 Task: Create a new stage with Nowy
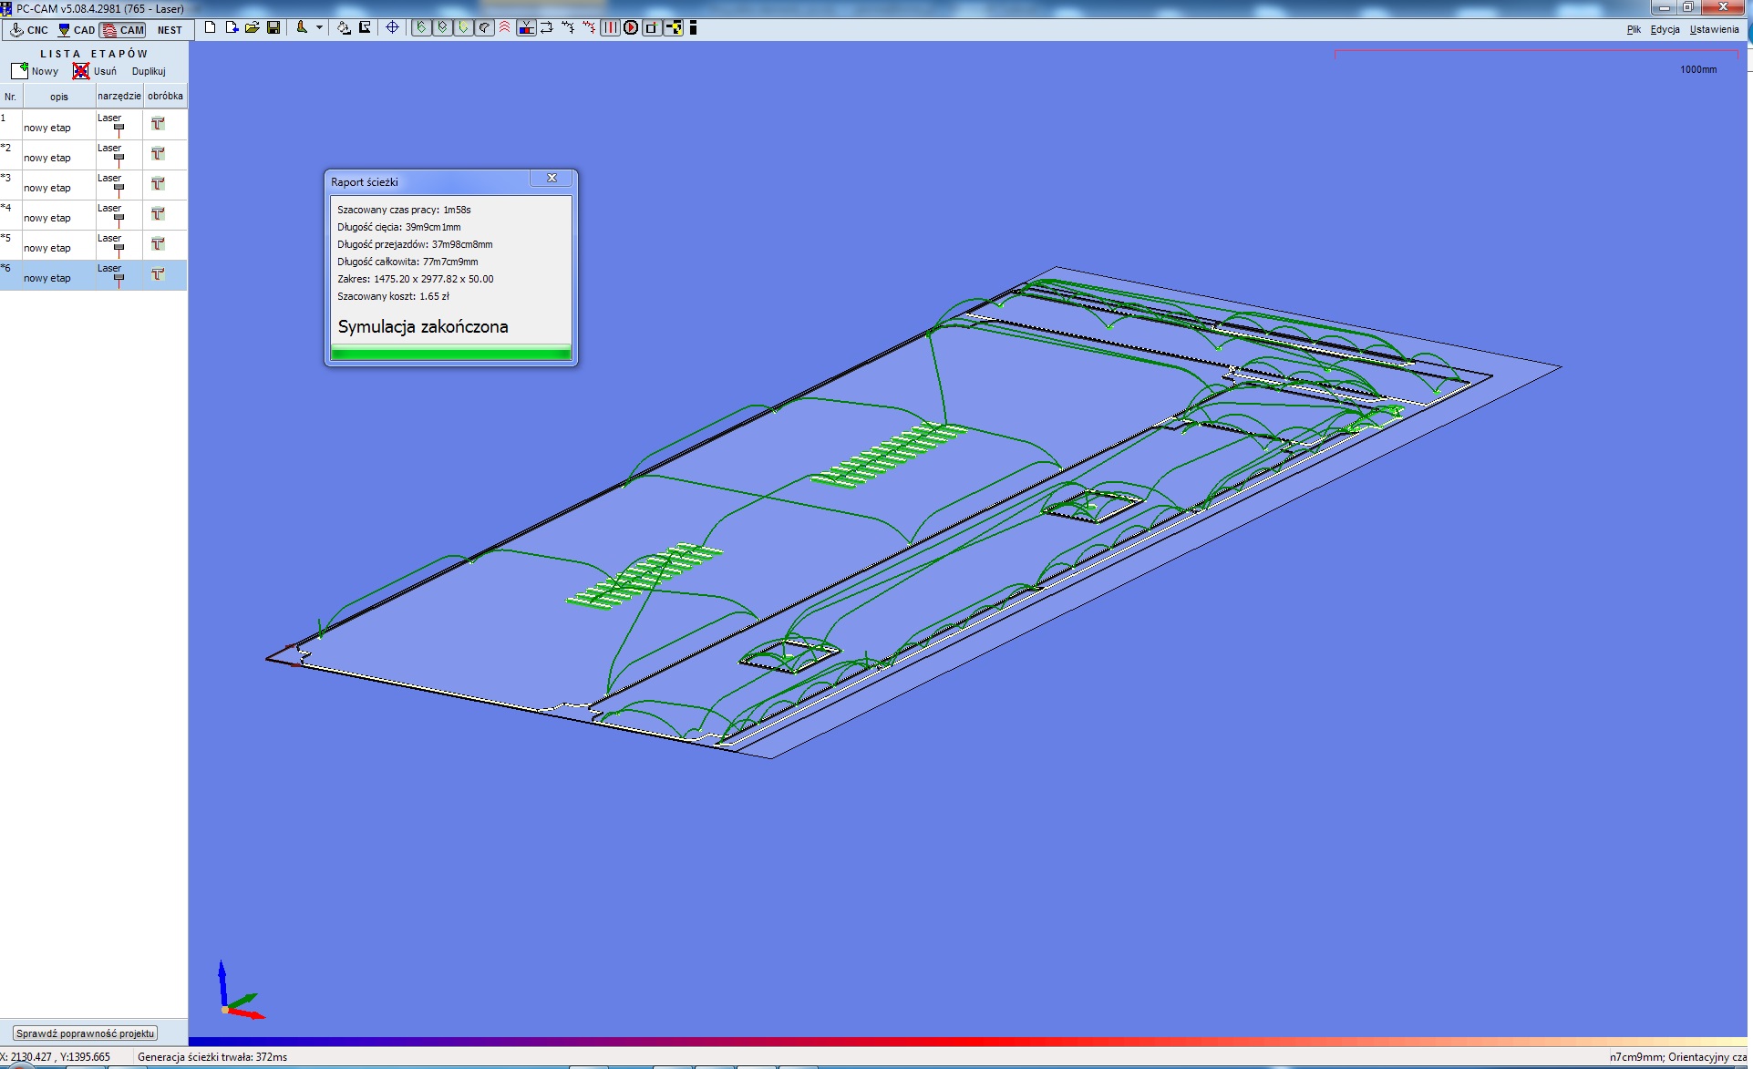pyautogui.click(x=36, y=71)
